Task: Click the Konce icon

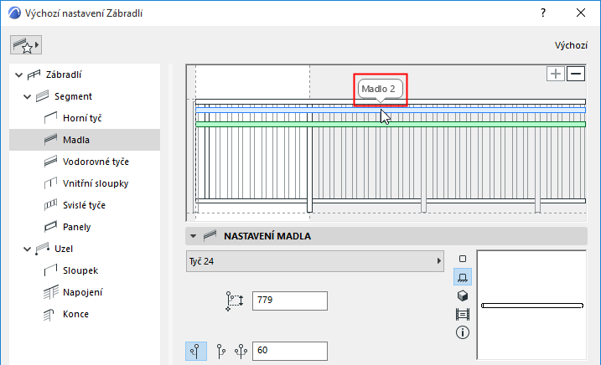Action: point(49,315)
